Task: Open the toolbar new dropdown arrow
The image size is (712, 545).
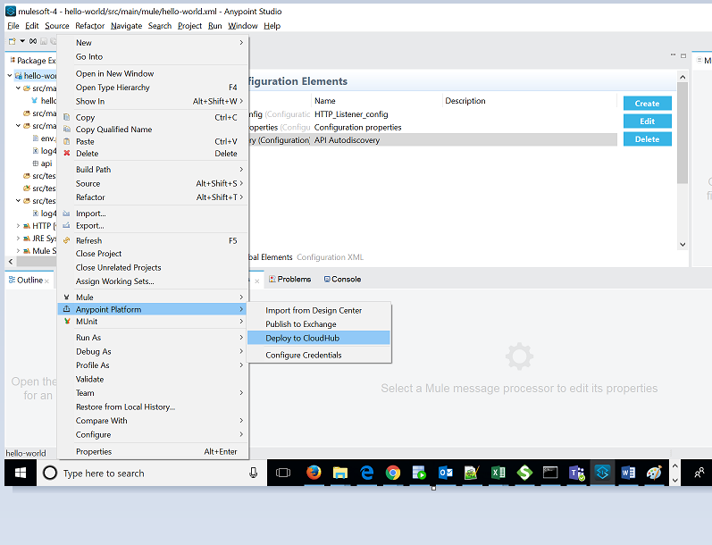Action: pyautogui.click(x=22, y=41)
